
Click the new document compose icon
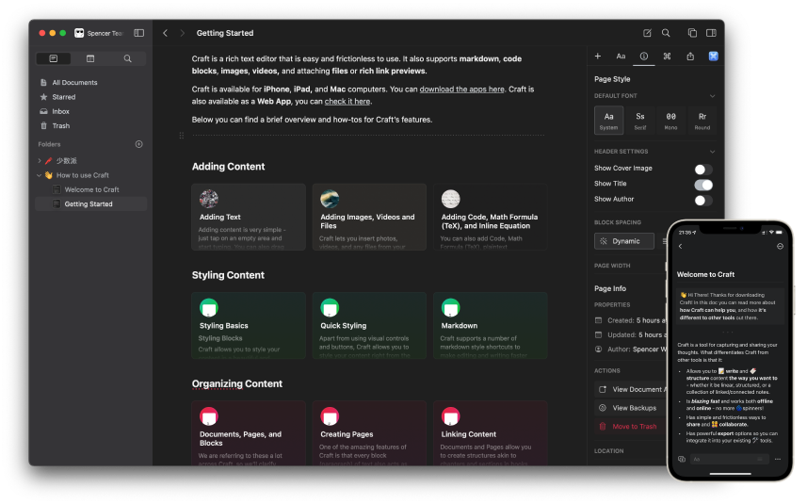coord(647,33)
